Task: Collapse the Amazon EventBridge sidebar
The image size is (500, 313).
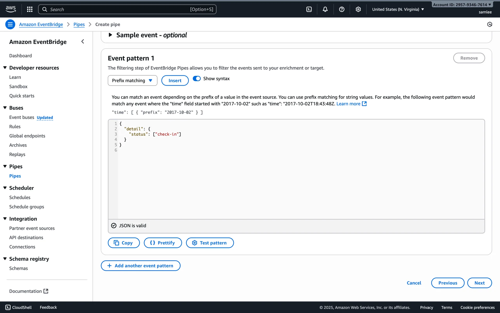Action: pyautogui.click(x=83, y=42)
